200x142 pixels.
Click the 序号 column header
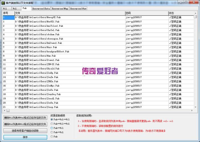(x=9, y=13)
